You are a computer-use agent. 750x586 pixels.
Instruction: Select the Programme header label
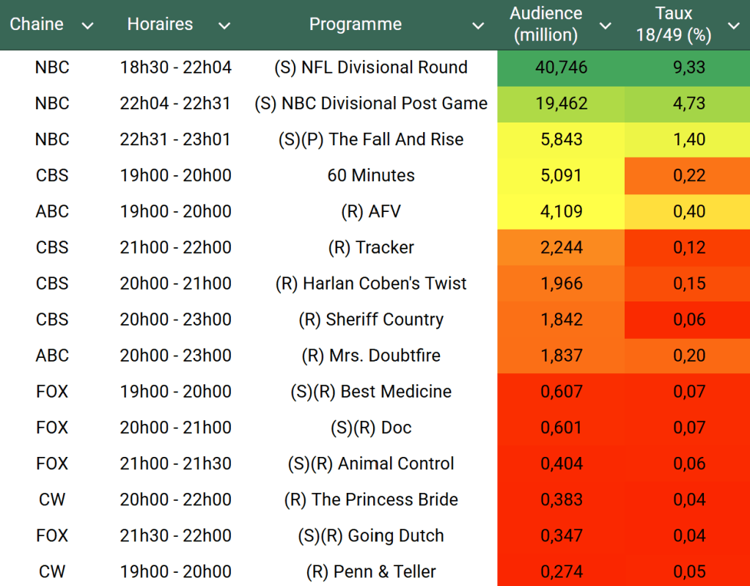pyautogui.click(x=356, y=24)
